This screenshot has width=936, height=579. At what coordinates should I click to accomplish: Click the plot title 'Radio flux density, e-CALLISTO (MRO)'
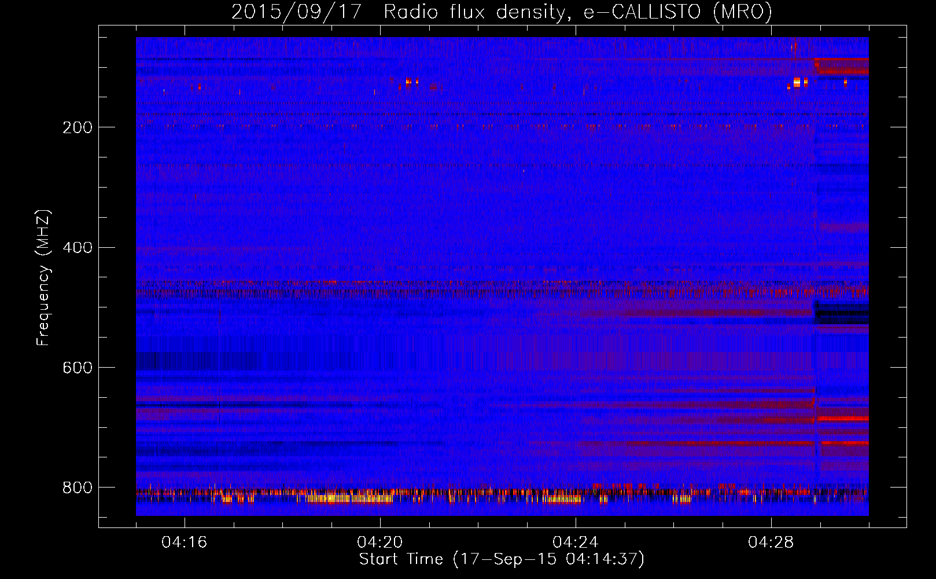pos(577,12)
